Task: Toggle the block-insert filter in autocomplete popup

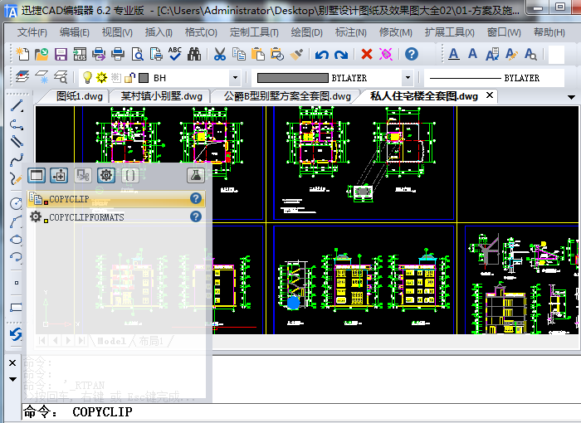Action: click(59, 175)
